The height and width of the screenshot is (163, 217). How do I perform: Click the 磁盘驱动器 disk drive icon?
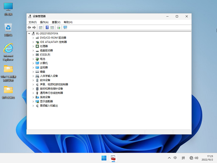tap(37, 50)
